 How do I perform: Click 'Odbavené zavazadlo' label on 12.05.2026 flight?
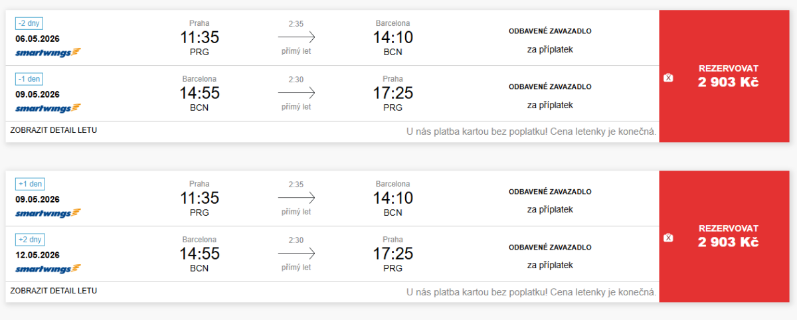pyautogui.click(x=550, y=247)
